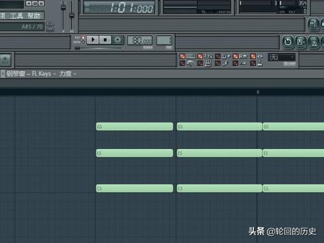This screenshot has height=243, width=324.
Task: Open the mixer view round button
Action: (313, 24)
